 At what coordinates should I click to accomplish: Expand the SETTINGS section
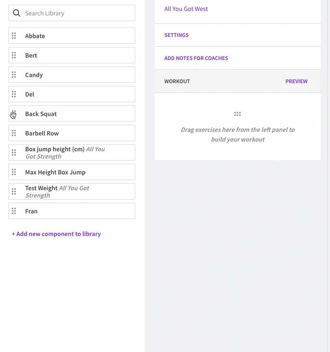[176, 35]
